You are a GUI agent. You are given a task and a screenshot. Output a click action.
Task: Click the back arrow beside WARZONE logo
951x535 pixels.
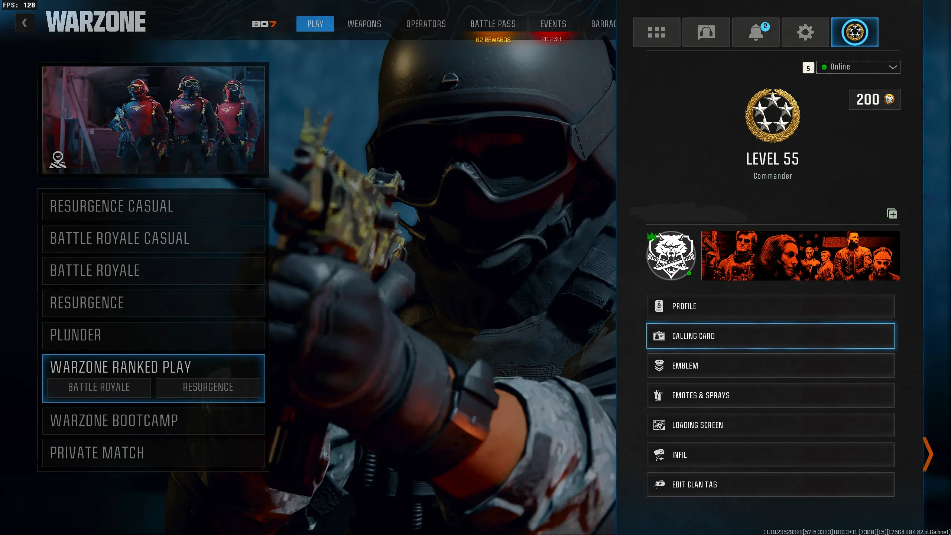coord(25,23)
